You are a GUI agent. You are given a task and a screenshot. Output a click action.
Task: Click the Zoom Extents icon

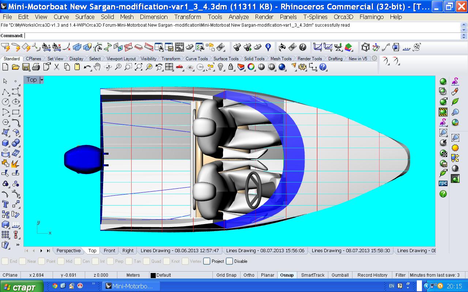[139, 67]
